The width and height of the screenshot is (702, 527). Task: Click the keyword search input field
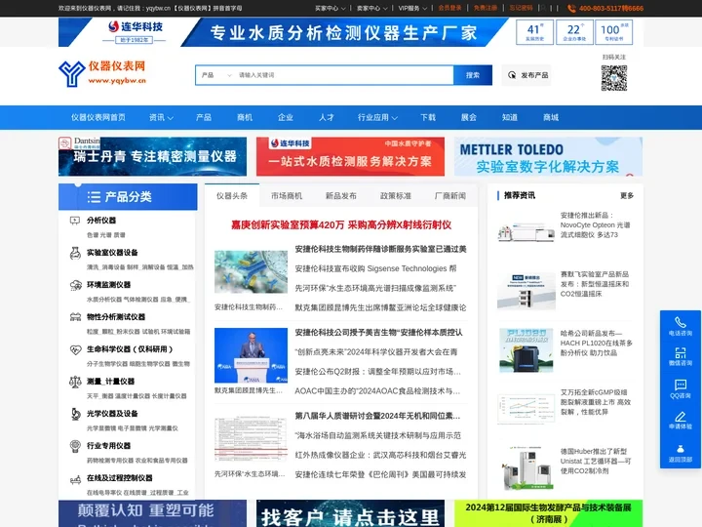(x=344, y=75)
